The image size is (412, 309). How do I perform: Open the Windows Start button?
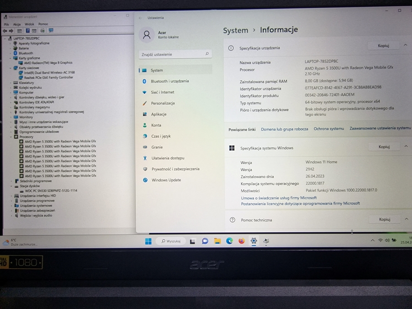point(148,241)
